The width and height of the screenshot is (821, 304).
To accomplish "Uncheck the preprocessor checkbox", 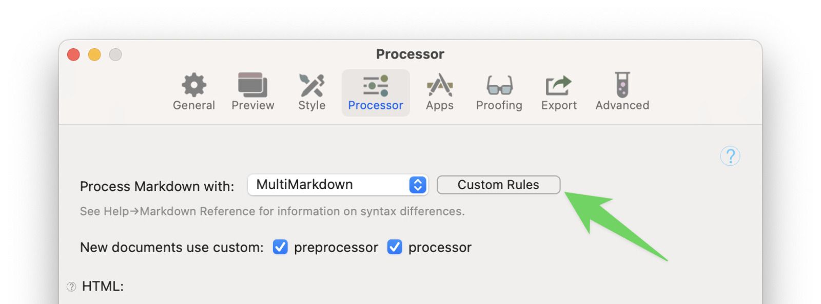I will pos(280,247).
